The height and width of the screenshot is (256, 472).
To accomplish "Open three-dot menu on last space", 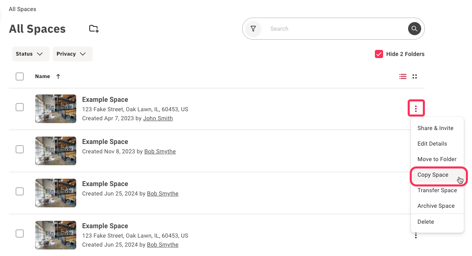I will 416,236.
